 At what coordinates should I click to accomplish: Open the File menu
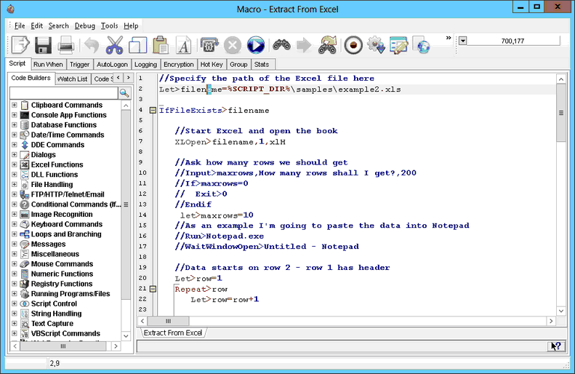[20, 25]
